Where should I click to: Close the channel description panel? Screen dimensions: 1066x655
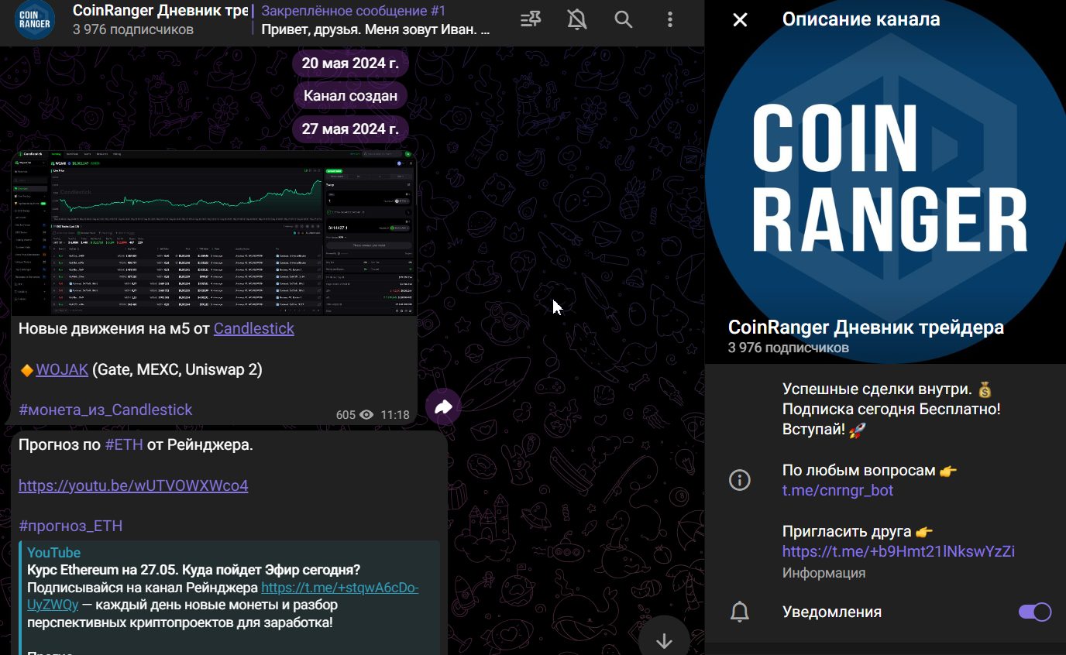pos(740,19)
